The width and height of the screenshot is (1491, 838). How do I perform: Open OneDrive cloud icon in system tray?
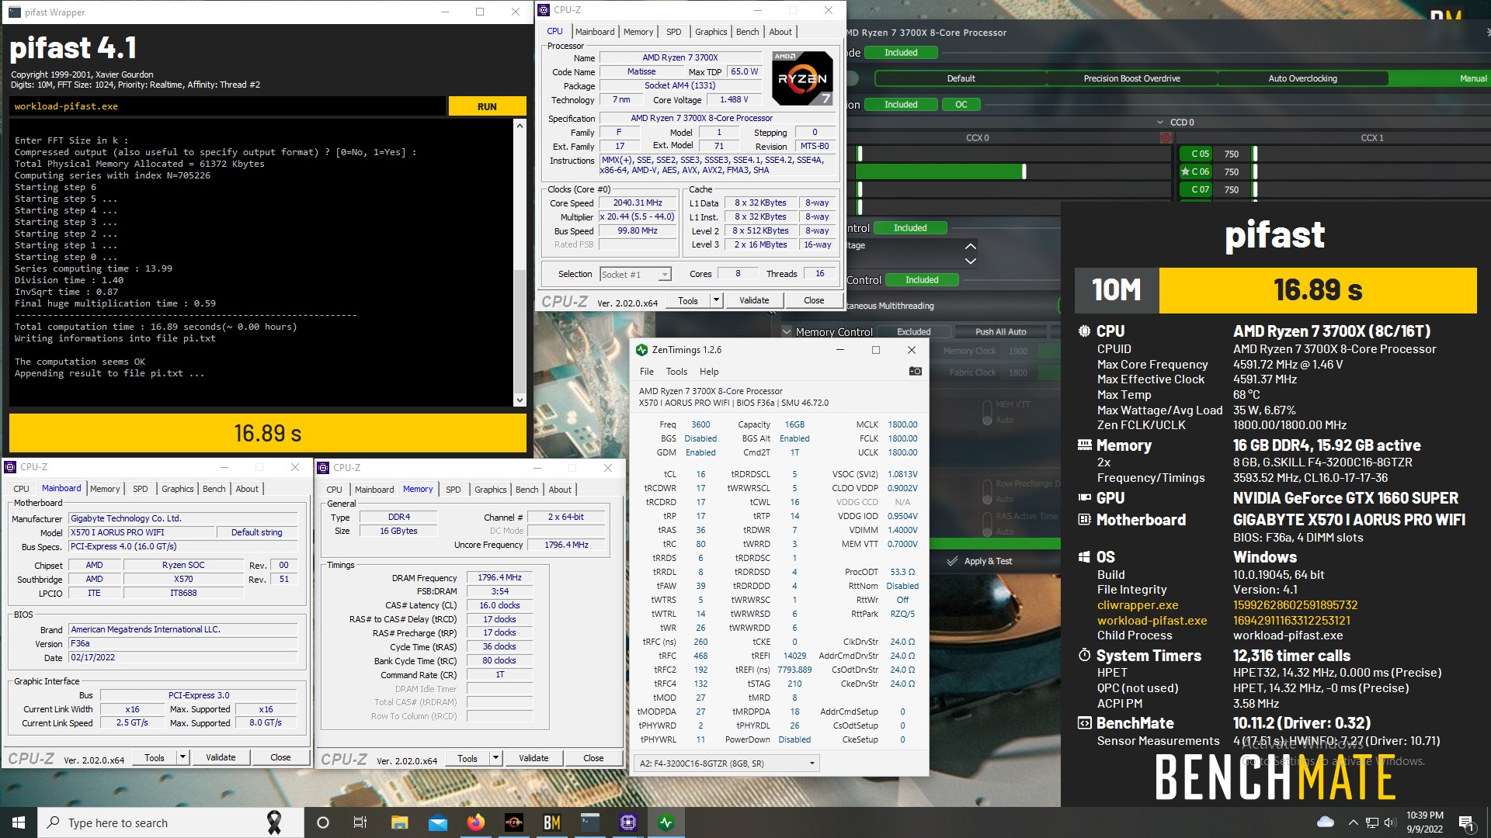point(1326,822)
